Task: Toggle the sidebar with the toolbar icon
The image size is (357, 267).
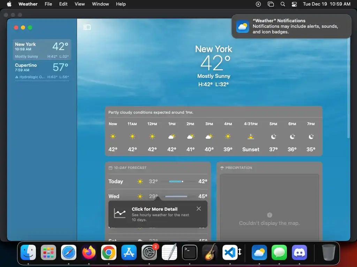Action: tap(87, 27)
